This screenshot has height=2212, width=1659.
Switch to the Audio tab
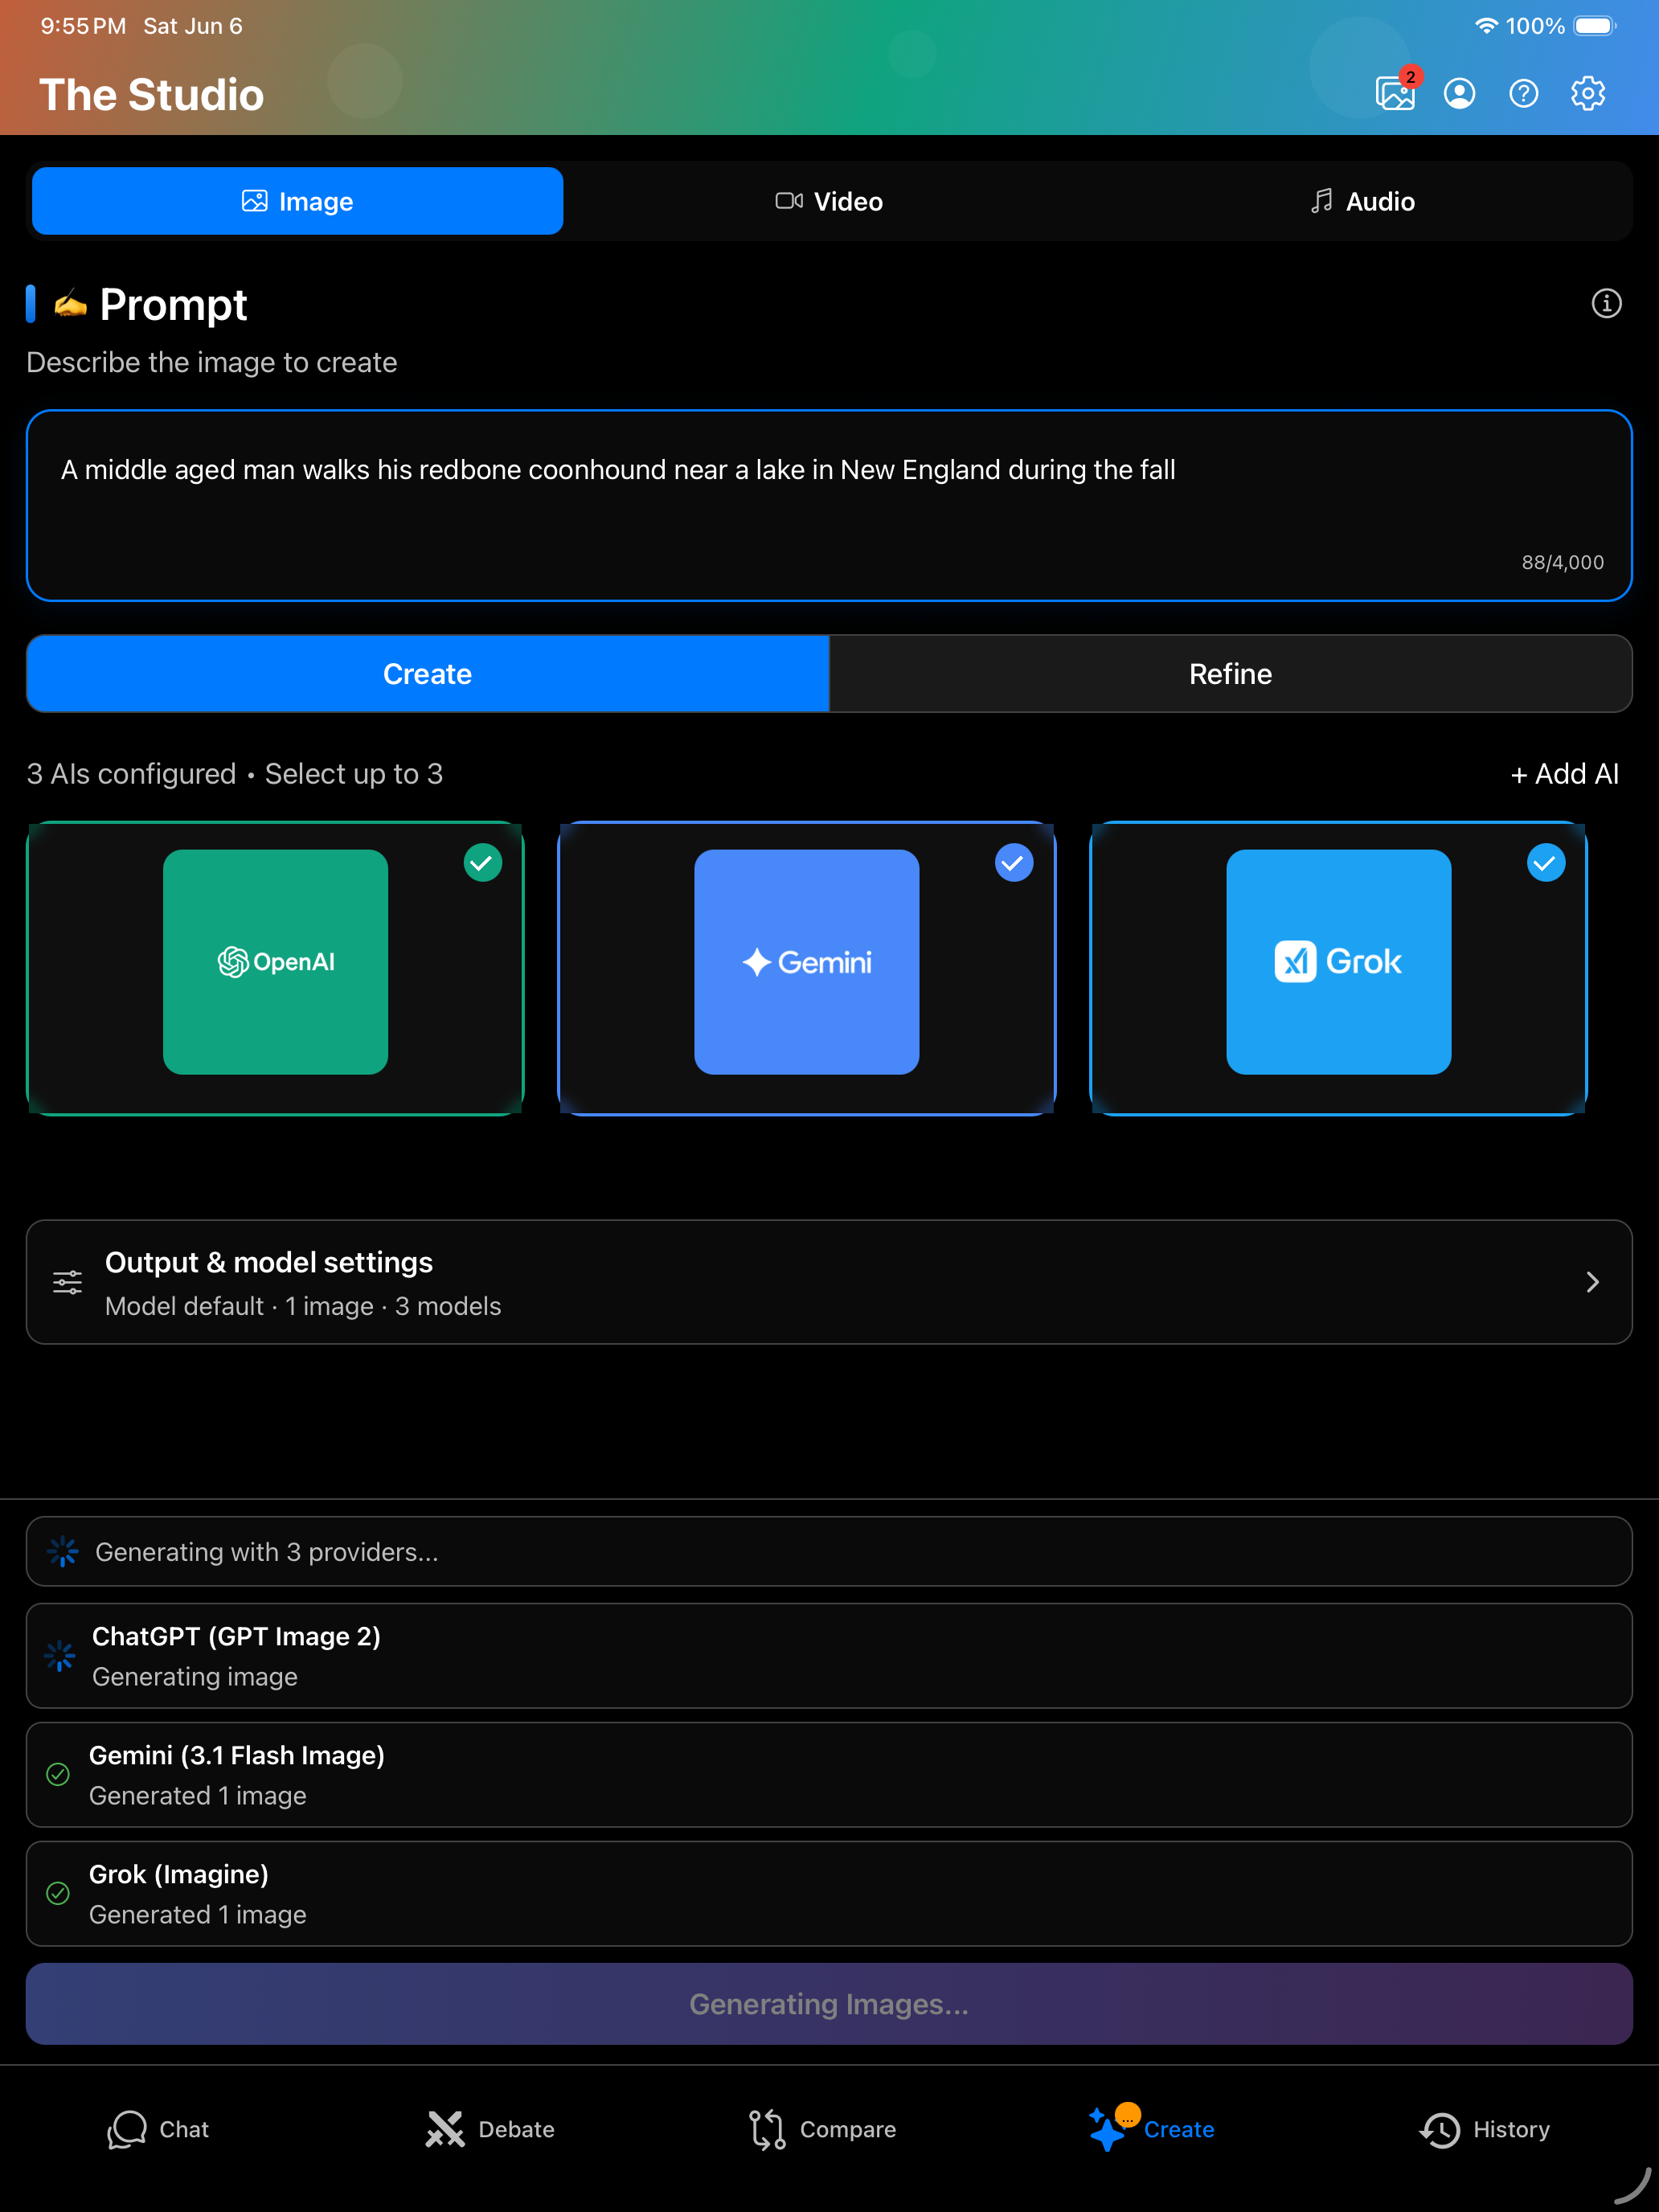[1362, 202]
